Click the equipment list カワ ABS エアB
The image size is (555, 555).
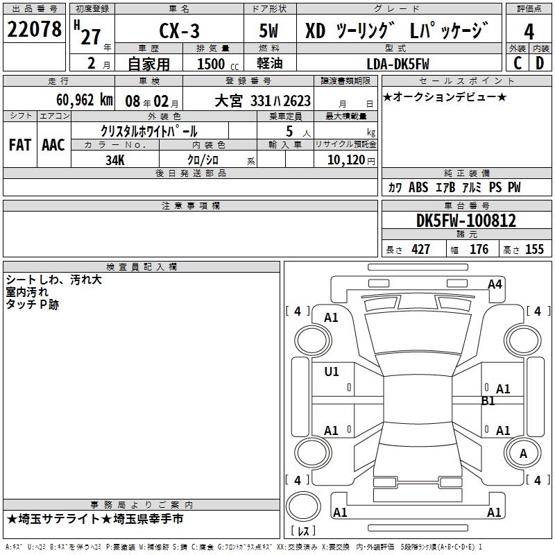421,187
